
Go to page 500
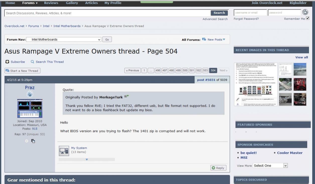coord(185,70)
